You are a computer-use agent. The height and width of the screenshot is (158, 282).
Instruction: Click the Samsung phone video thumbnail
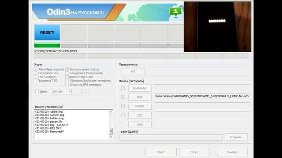click(217, 27)
